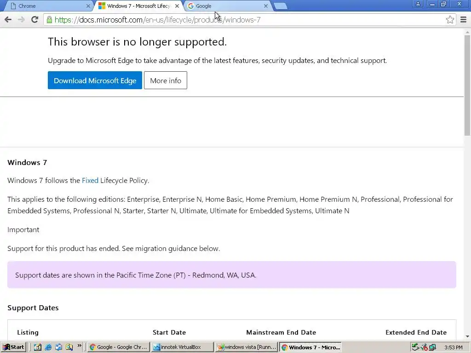Expand the quick launch overflow chevron

pos(79,346)
